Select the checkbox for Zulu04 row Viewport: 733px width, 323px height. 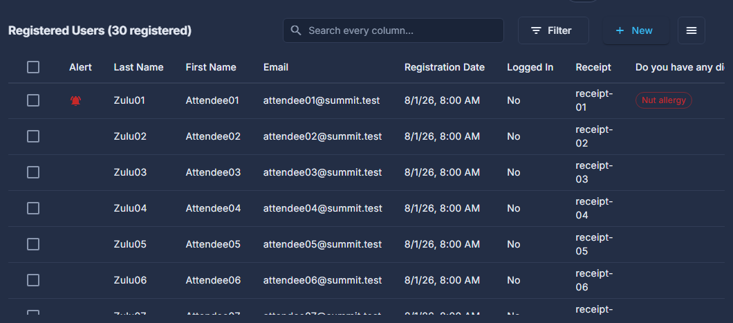click(33, 208)
